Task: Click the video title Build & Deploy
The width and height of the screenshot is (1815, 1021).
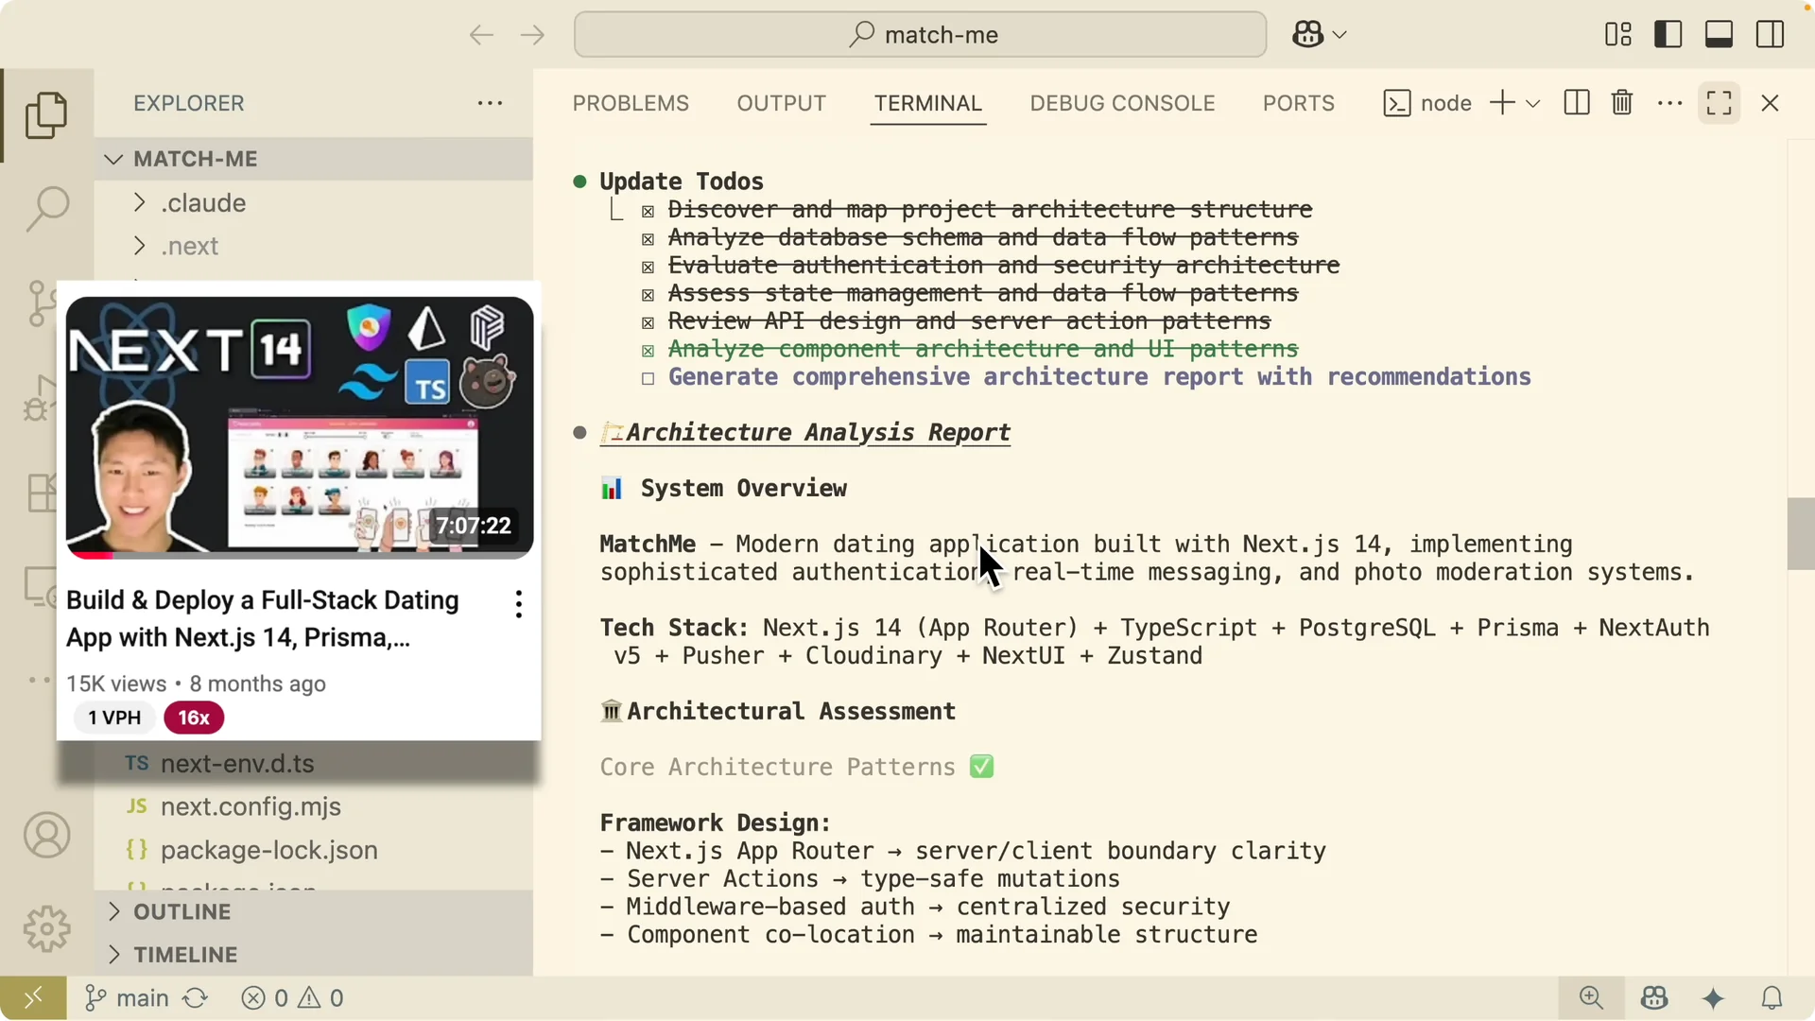Action: point(263,619)
